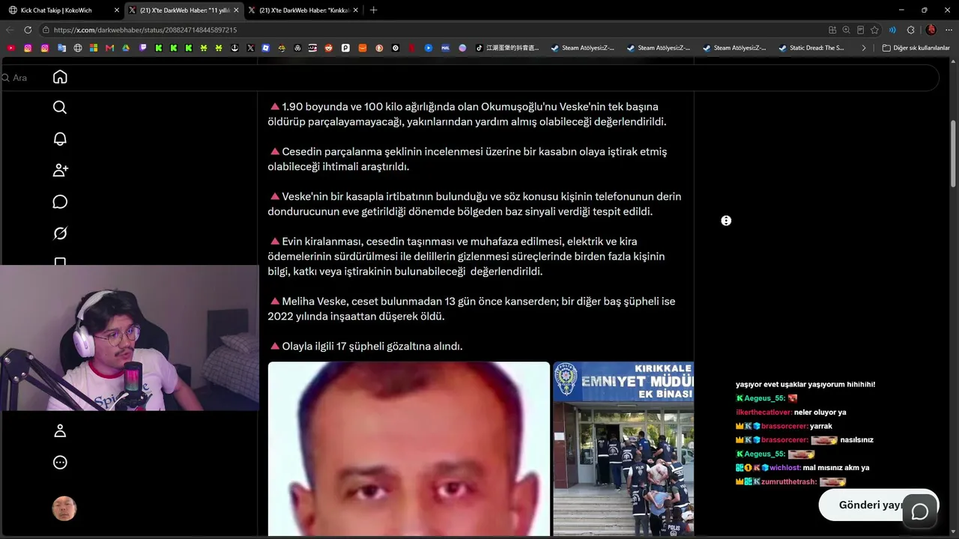Open the Explore magnifier in X sidebar
The width and height of the screenshot is (959, 539).
pyautogui.click(x=60, y=107)
